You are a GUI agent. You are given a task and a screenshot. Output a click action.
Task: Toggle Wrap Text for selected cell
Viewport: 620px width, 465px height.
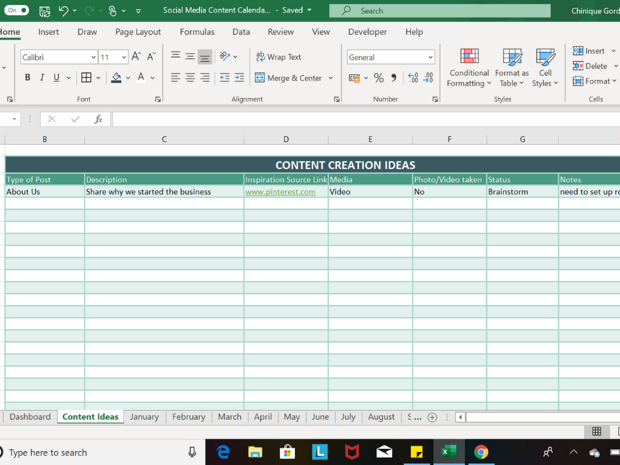279,57
